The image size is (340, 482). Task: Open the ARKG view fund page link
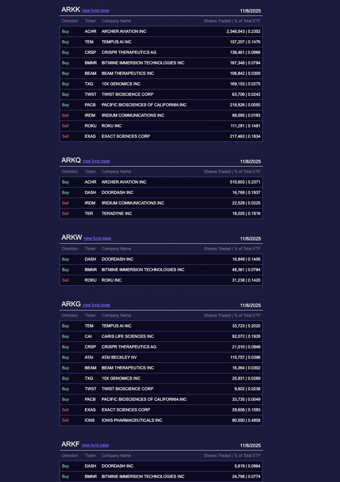(x=96, y=305)
